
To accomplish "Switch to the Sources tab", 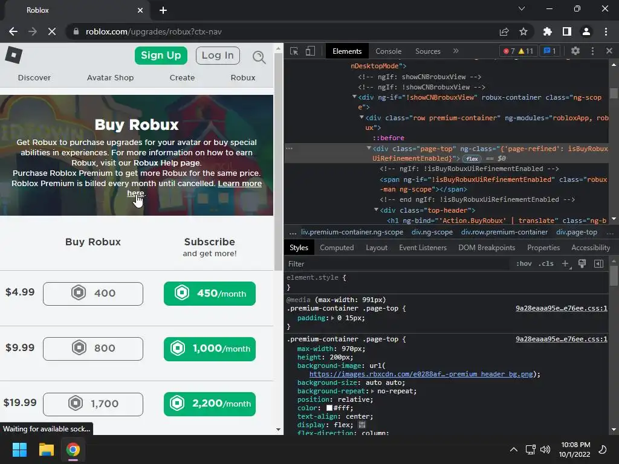I will [427, 51].
